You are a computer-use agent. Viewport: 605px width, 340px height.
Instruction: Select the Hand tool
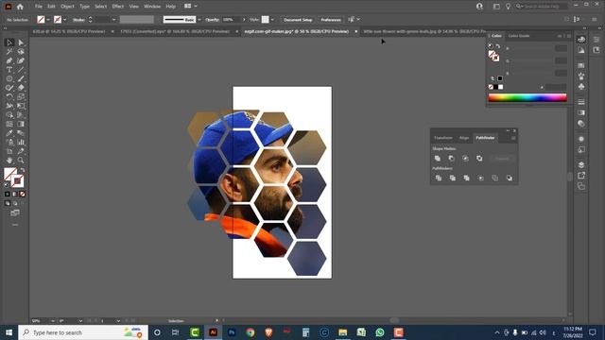click(x=9, y=161)
